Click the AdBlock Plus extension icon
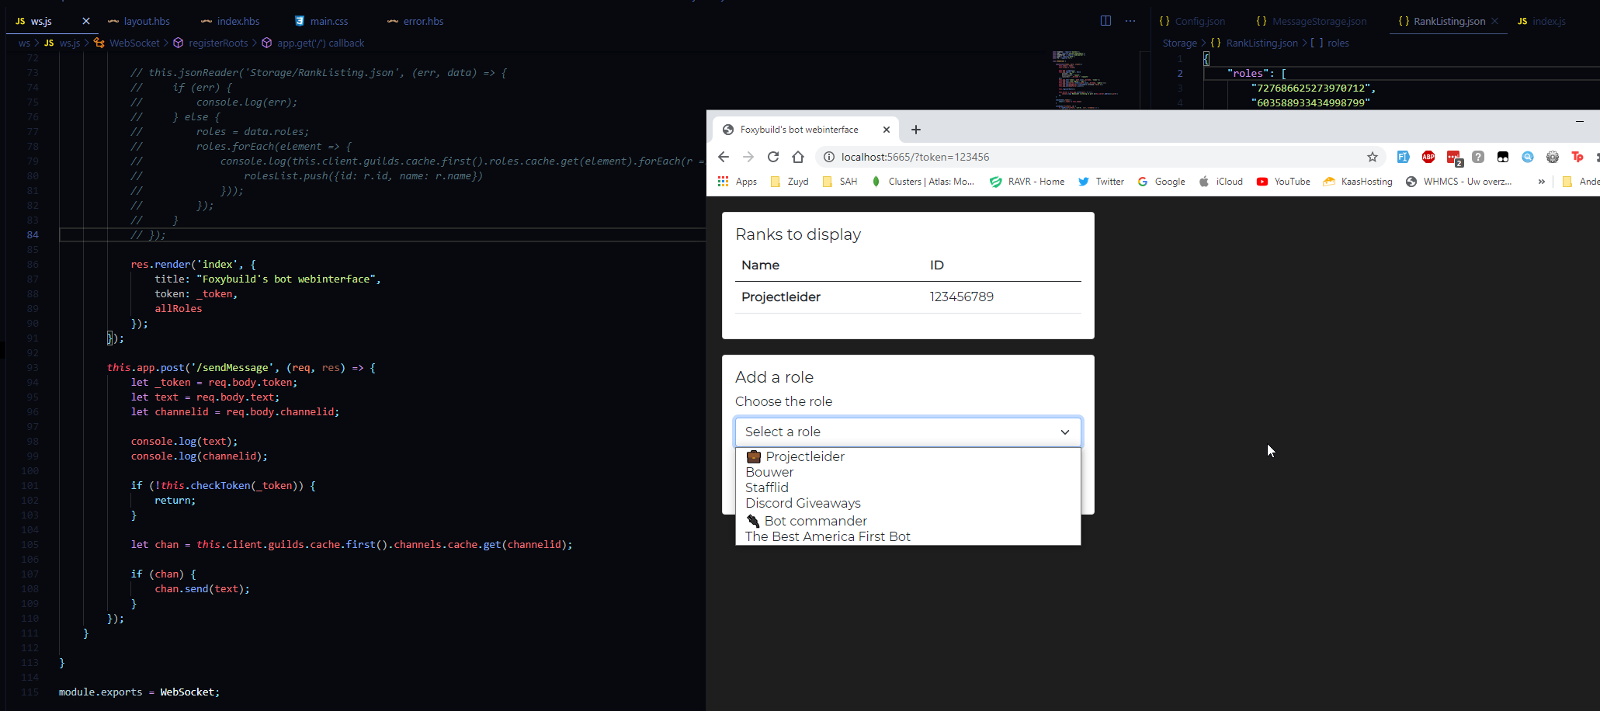Image resolution: width=1600 pixels, height=711 pixels. click(x=1428, y=157)
